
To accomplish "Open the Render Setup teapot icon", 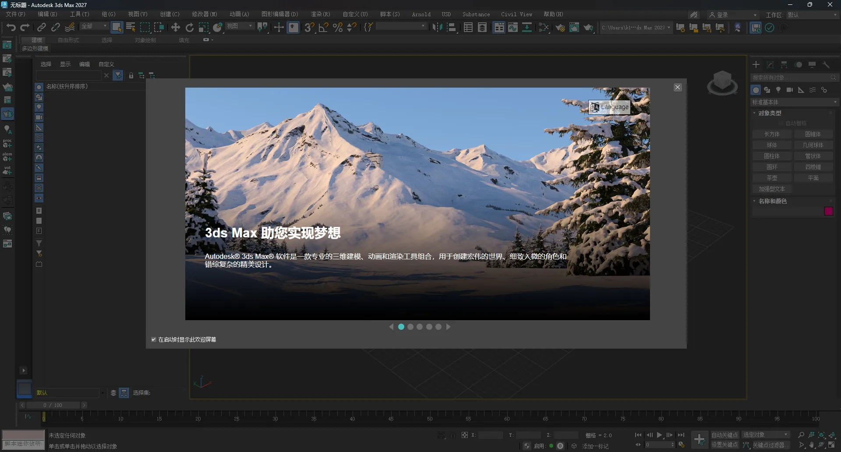I will [x=560, y=28].
